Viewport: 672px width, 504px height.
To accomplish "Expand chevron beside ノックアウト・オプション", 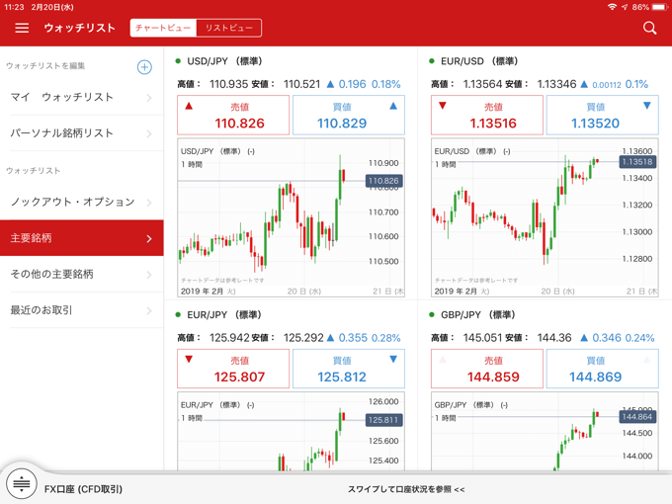I will 149,203.
